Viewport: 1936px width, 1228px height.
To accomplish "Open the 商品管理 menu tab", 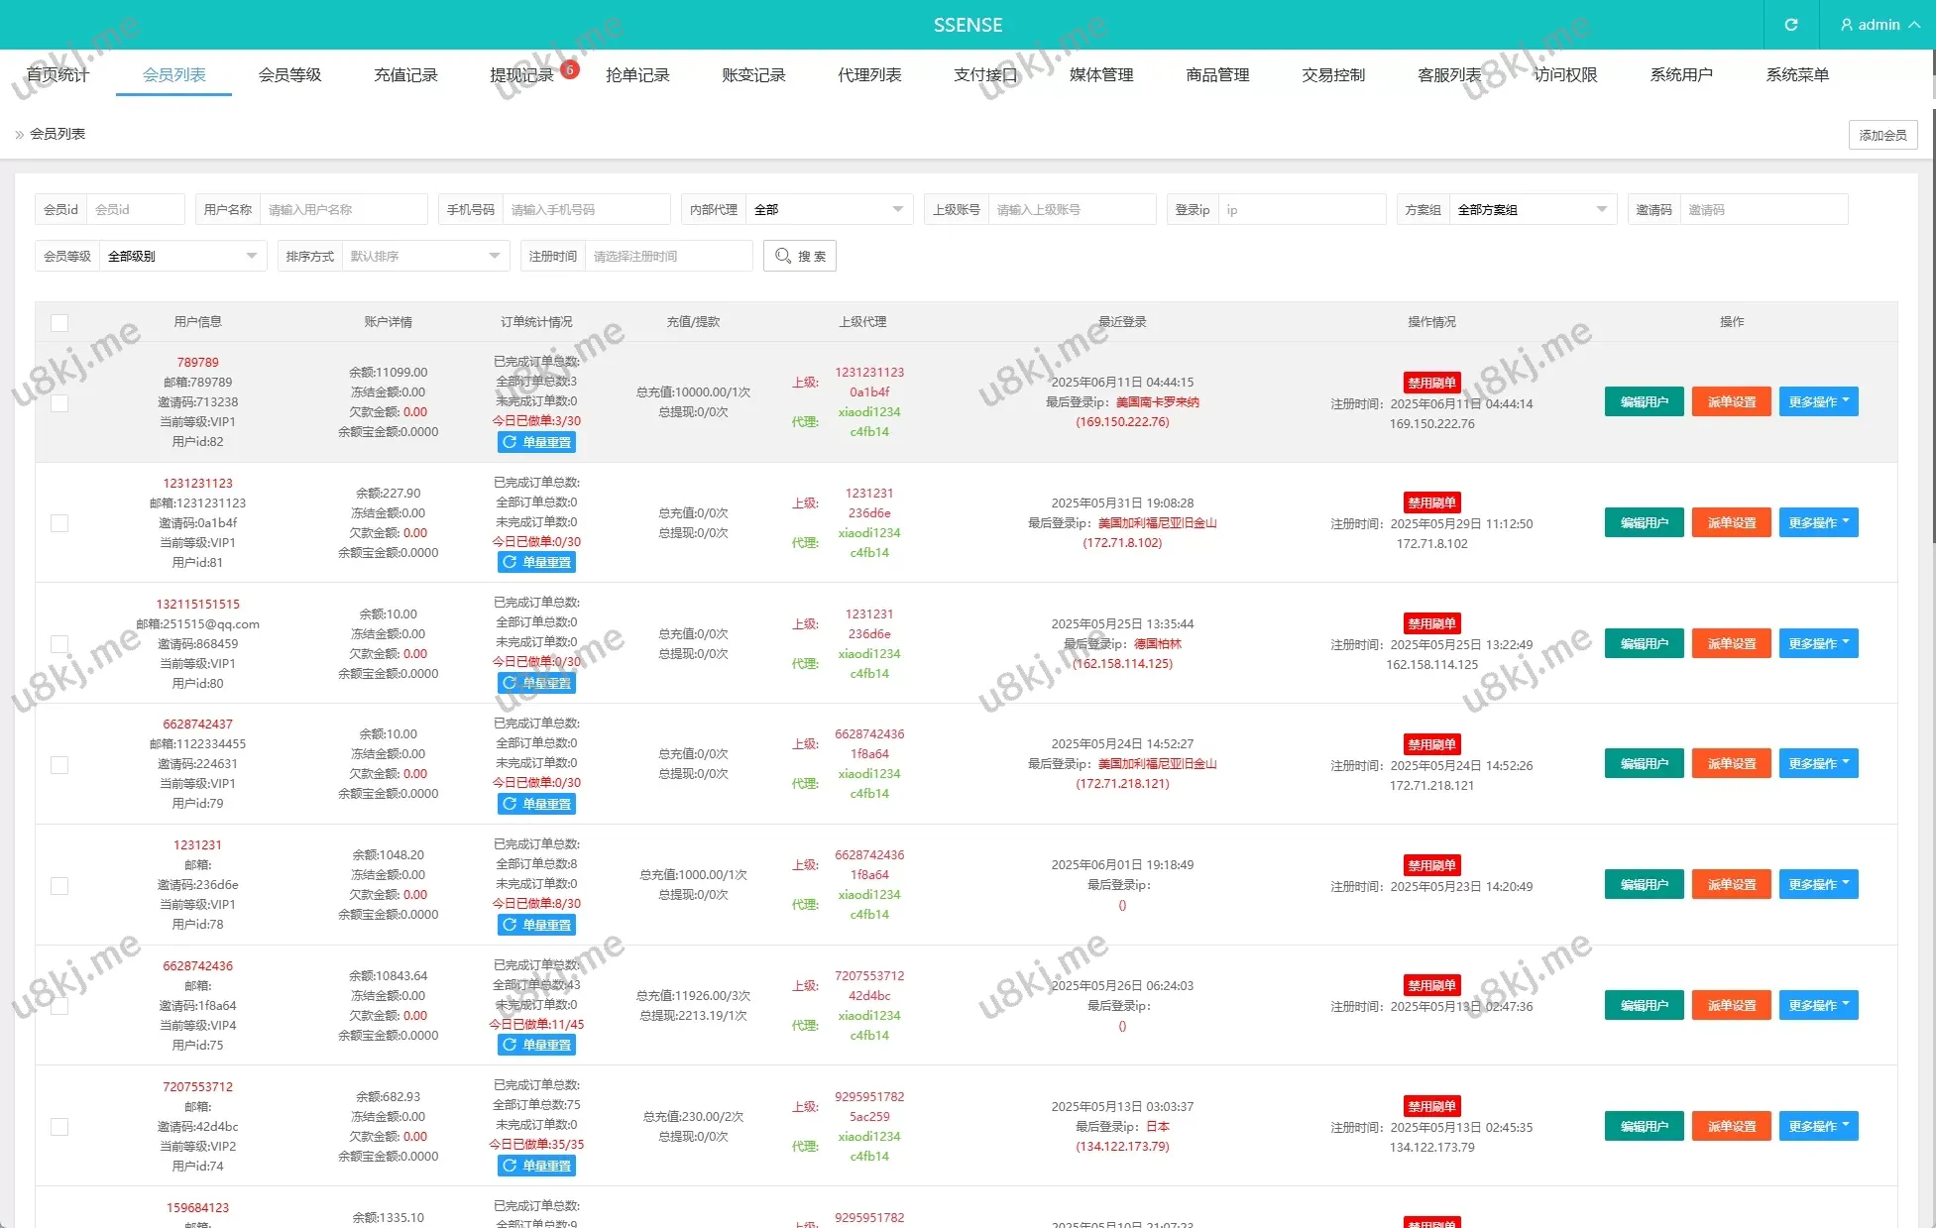I will click(1217, 75).
